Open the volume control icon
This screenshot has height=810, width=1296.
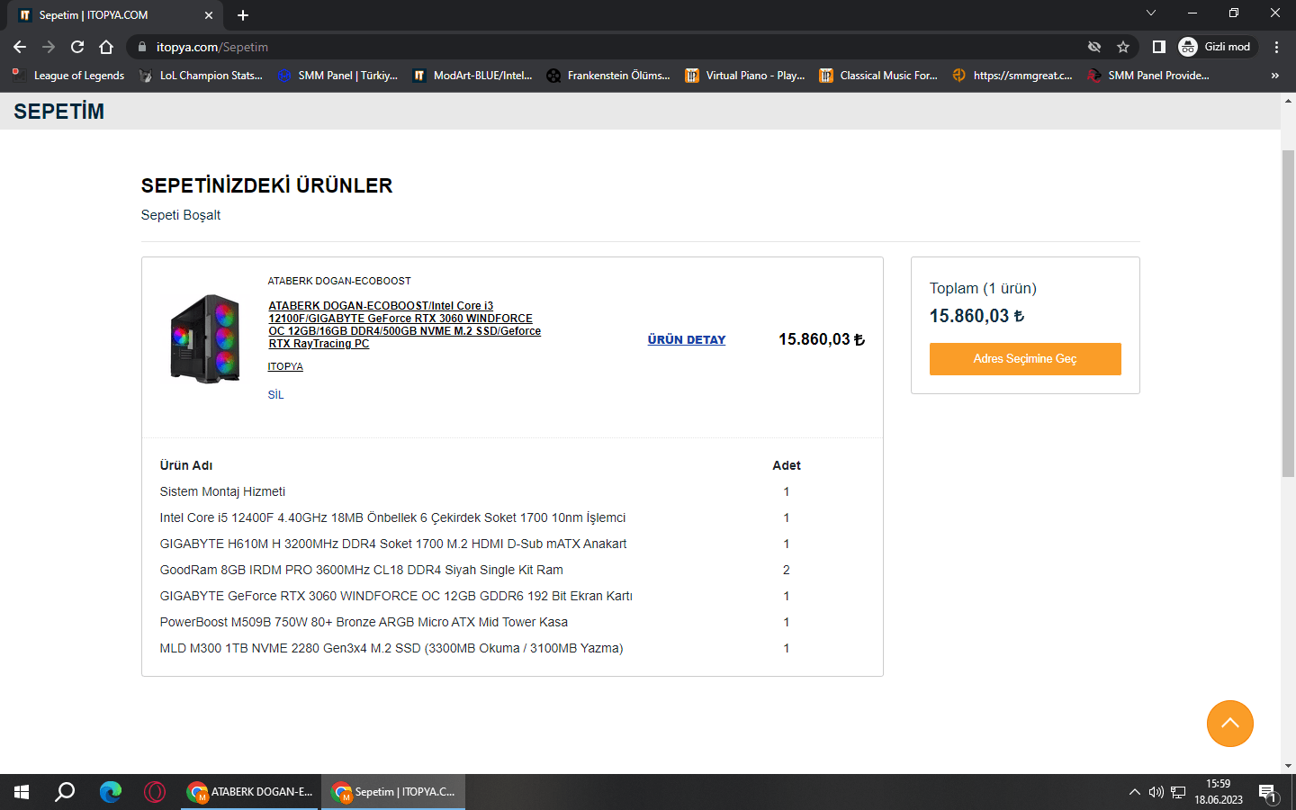point(1156,792)
